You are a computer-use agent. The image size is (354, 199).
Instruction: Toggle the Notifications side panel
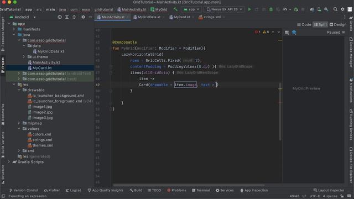coord(351,90)
